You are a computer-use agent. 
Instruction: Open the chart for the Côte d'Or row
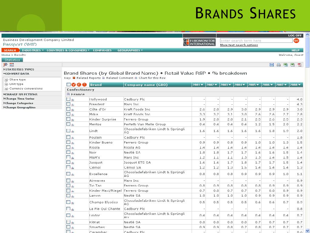[x=73, y=110]
